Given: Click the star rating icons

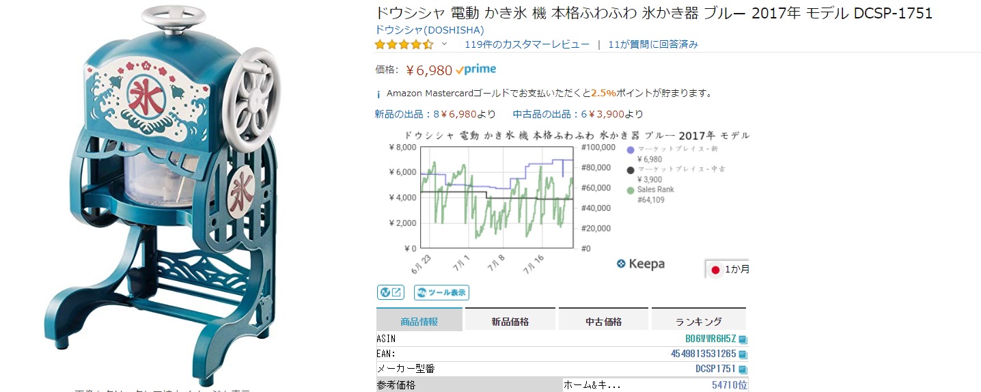Looking at the screenshot, I should 404,44.
